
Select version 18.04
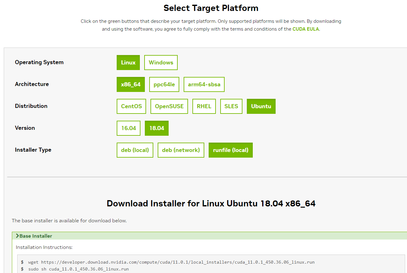[157, 128]
